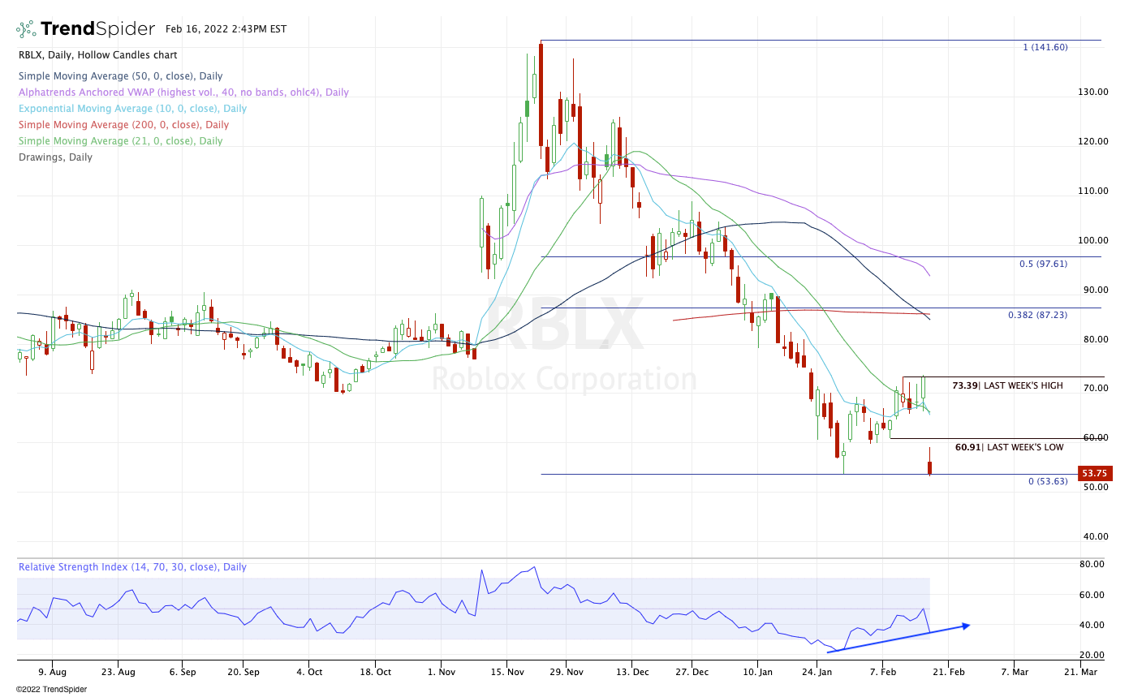The width and height of the screenshot is (1129, 697).
Task: Select the Fibonacci "1 (141.60)" level label
Action: coord(1045,47)
